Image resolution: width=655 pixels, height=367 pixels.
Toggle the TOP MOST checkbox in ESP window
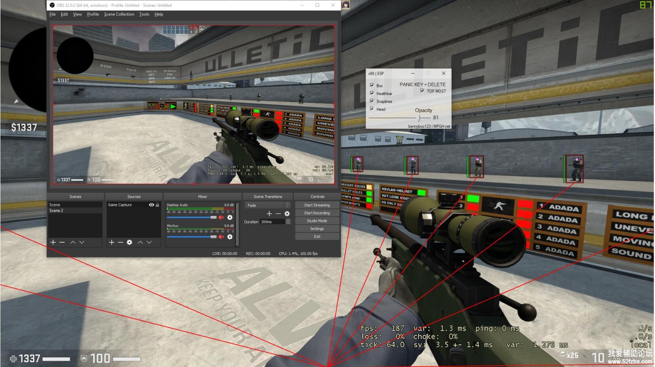point(422,91)
